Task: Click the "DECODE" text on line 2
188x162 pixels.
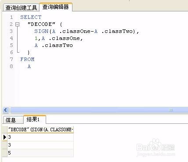Action: pos(41,24)
